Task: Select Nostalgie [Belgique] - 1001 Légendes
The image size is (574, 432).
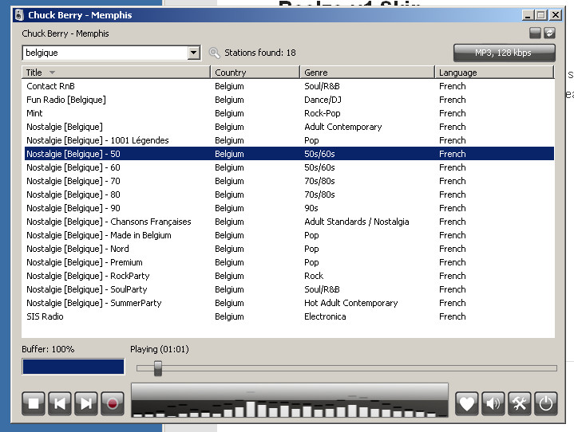Action: [x=289, y=140]
